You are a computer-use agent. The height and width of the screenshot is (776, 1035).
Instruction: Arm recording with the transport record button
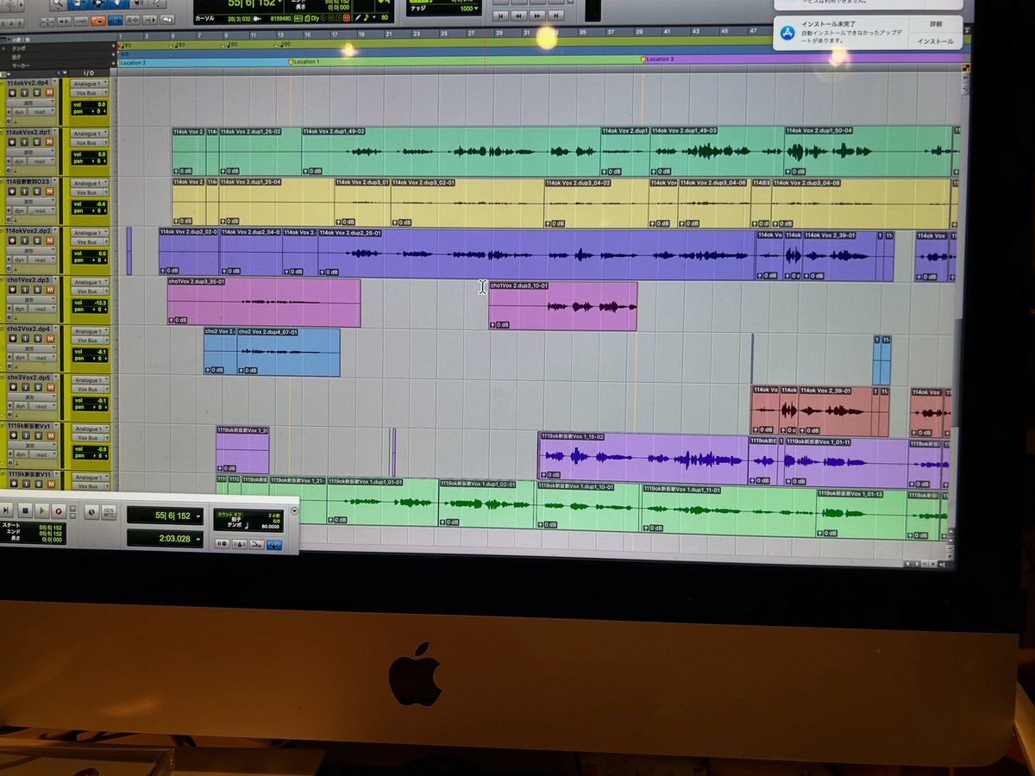(59, 510)
